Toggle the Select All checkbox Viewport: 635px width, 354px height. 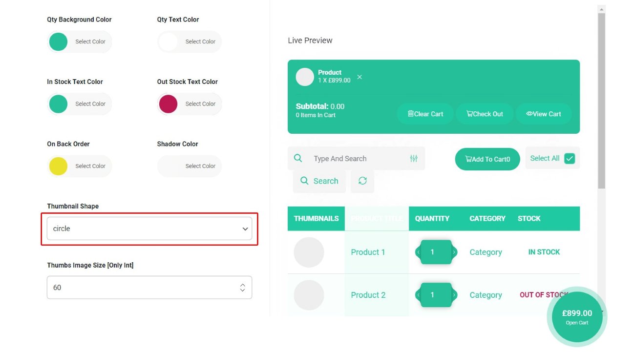pyautogui.click(x=570, y=158)
